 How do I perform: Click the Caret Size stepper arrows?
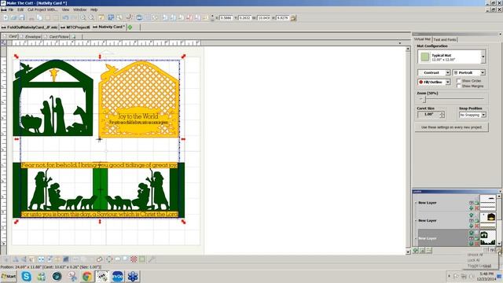click(442, 115)
